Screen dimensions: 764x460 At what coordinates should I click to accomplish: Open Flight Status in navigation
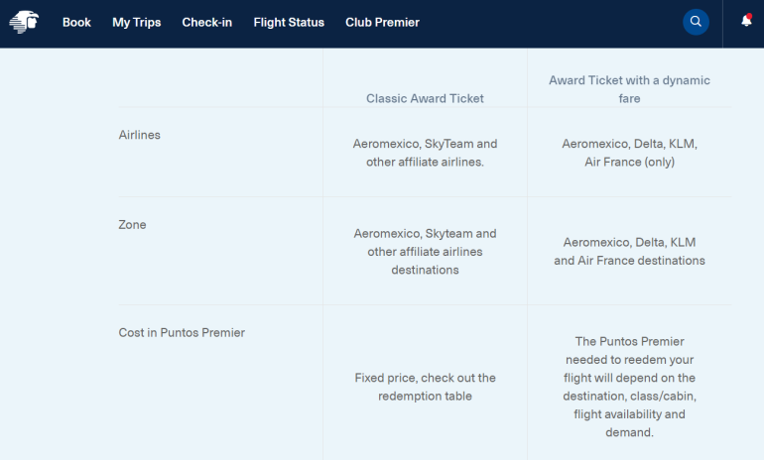point(289,22)
